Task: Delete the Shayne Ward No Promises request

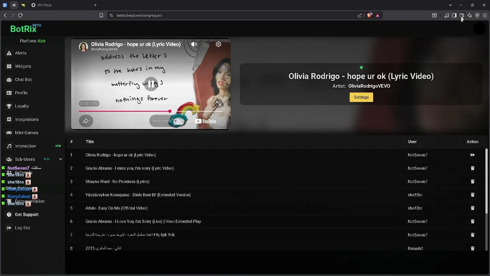Action: (x=472, y=182)
